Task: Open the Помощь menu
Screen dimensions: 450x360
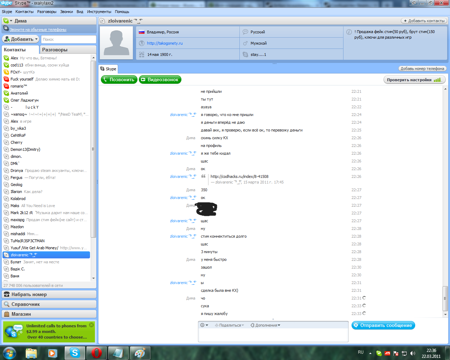Action: point(122,12)
